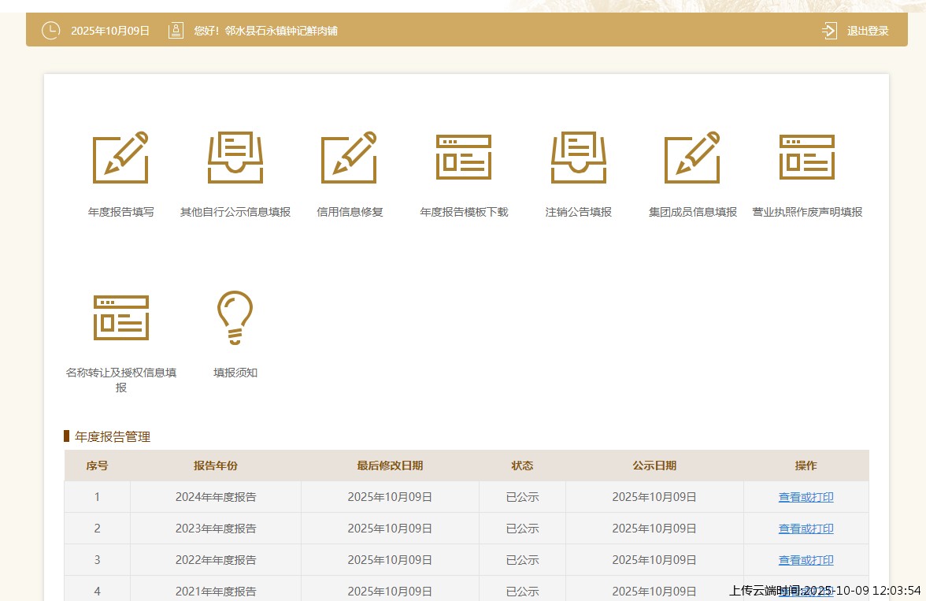Click the 年度报告填写 text label
This screenshot has width=926, height=601.
[120, 212]
